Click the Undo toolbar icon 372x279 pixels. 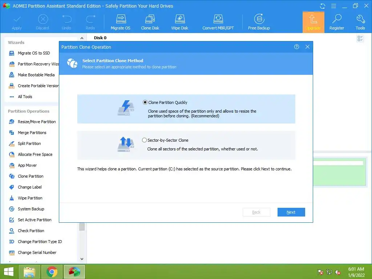coord(66,22)
